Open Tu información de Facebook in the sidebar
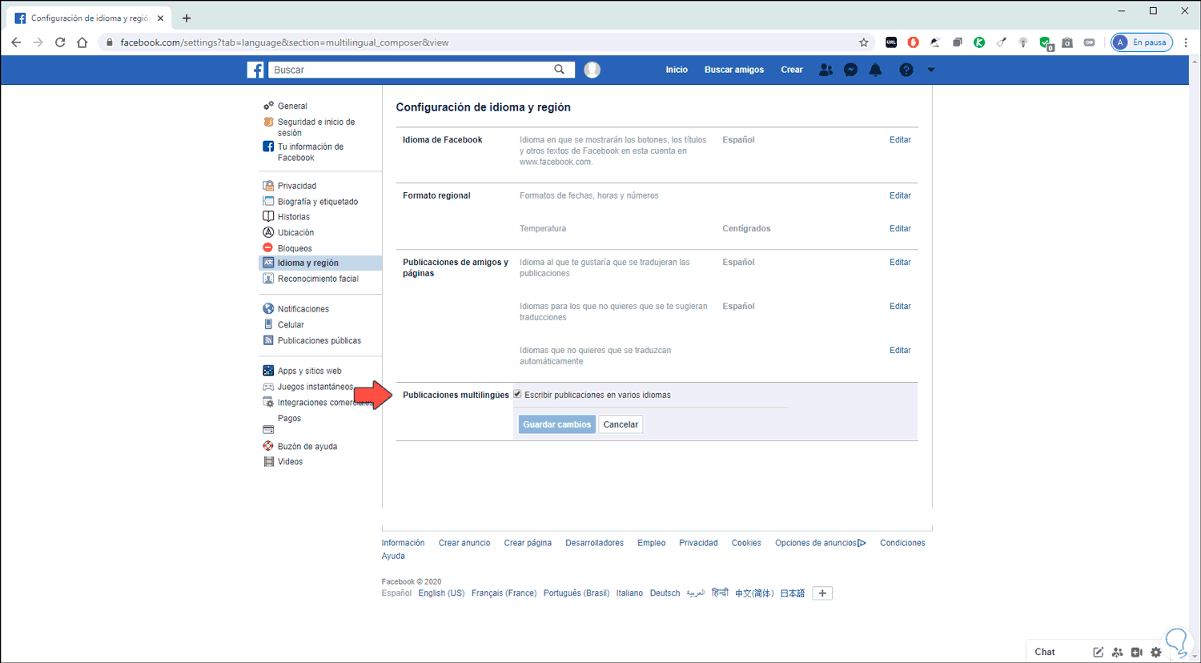Viewport: 1201px width, 663px height. pos(311,152)
